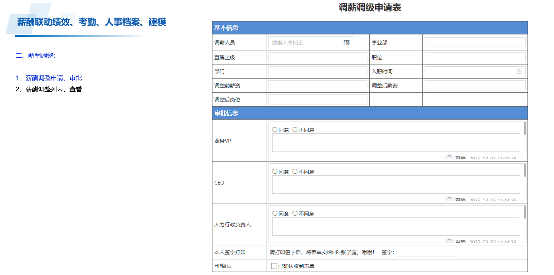554x275 pixels.
Task: Select 同意 radio in 人力行政负责人 row
Action: pos(275,213)
